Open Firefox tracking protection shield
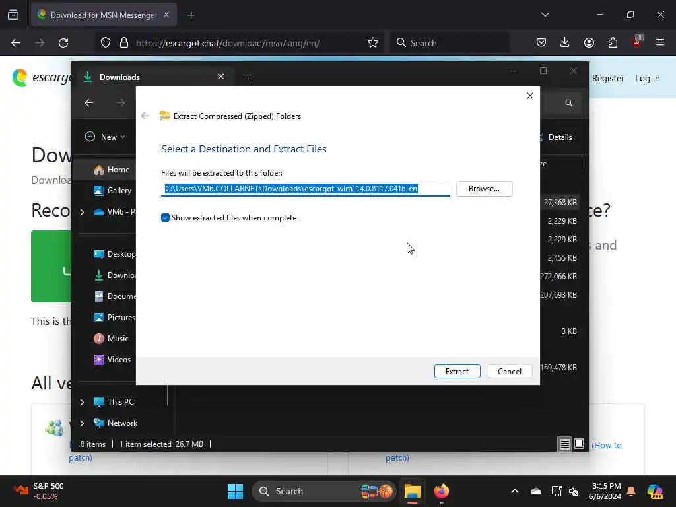Viewport: 676px width, 507px height. [106, 43]
